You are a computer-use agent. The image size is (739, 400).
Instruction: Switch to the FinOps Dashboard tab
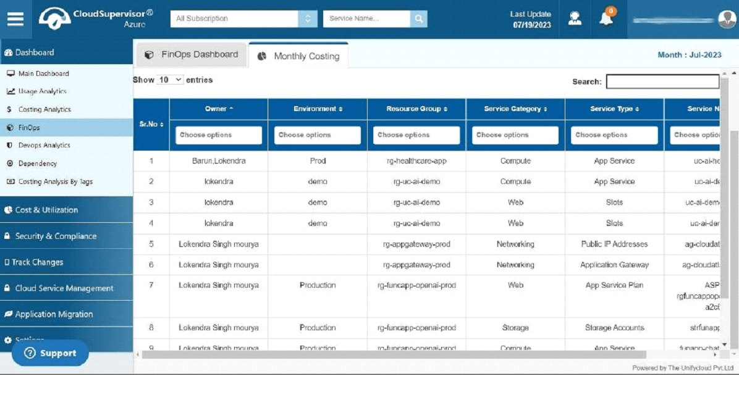tap(192, 55)
